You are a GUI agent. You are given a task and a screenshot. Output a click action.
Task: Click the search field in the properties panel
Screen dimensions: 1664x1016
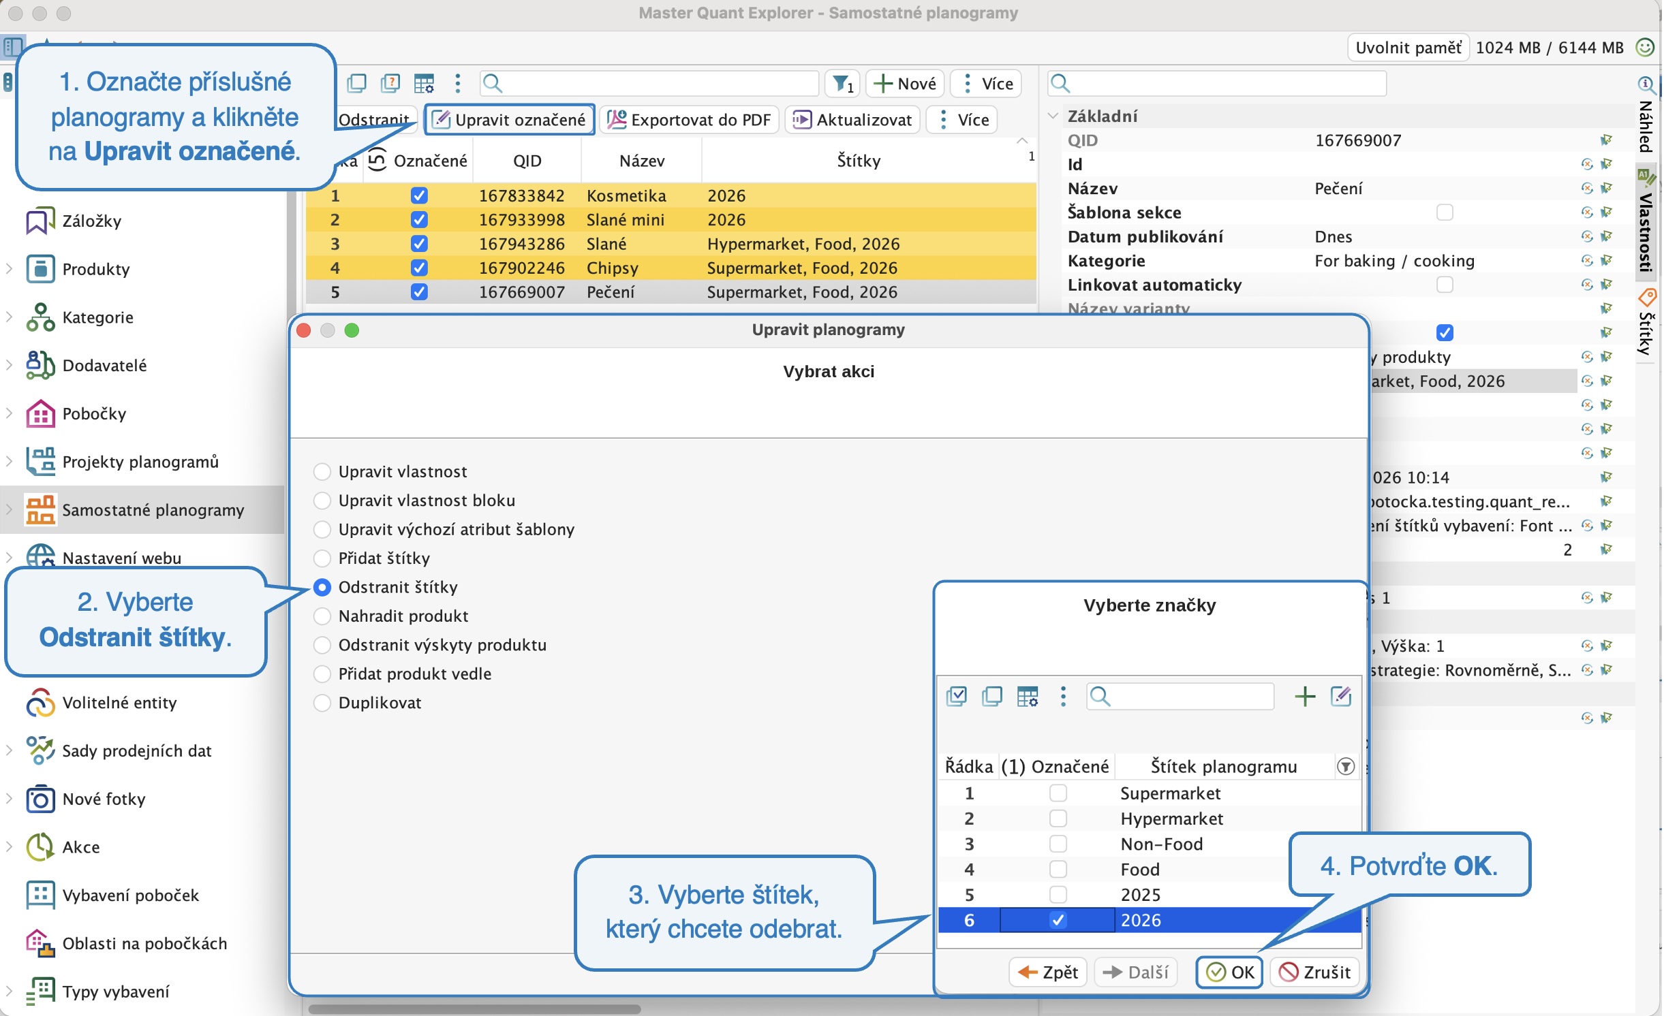tap(1216, 84)
